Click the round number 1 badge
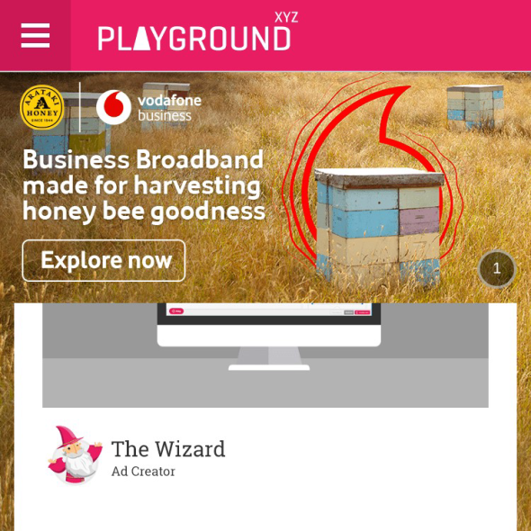Image resolution: width=531 pixels, height=531 pixels. coord(497,269)
